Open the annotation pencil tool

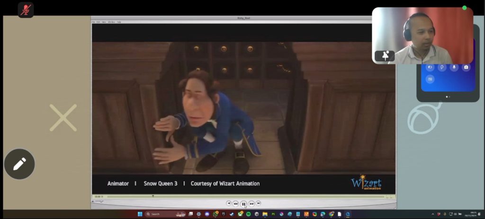coord(19,164)
